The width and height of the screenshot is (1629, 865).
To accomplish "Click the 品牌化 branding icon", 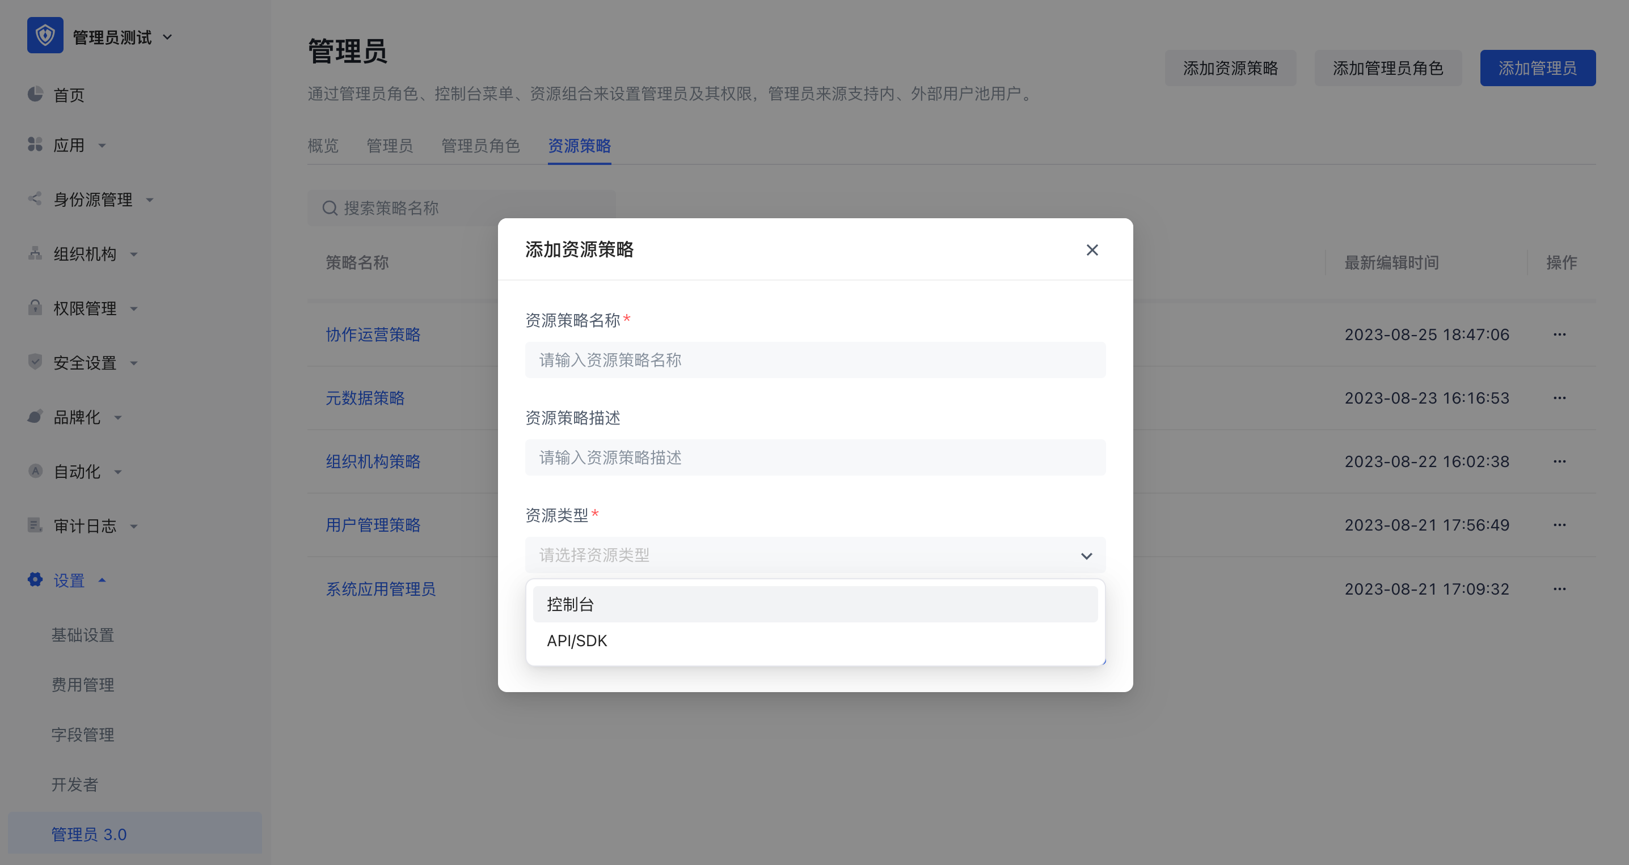I will click(x=35, y=417).
